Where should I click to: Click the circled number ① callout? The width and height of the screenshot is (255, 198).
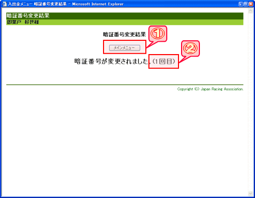(158, 34)
